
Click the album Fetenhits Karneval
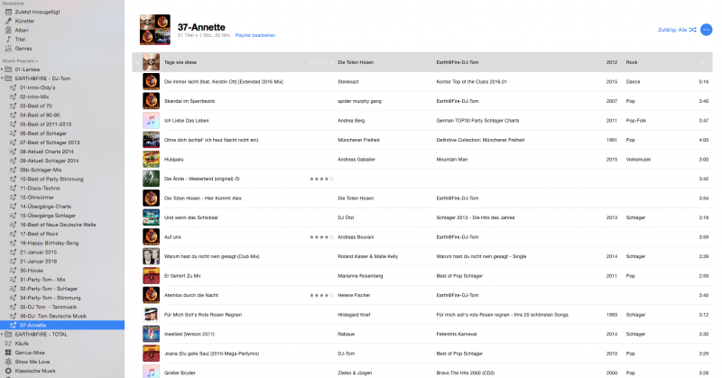coord(457,335)
